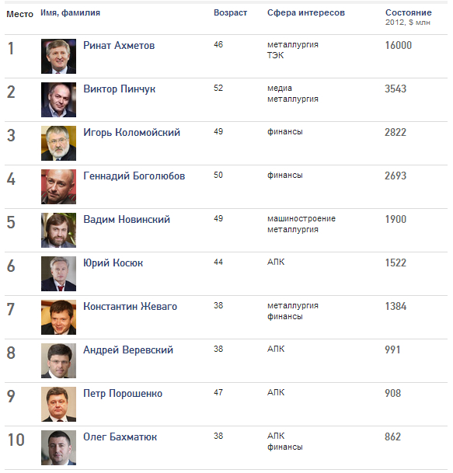Click the 16000 fortune value
This screenshot has width=453, height=473.
pyautogui.click(x=399, y=45)
